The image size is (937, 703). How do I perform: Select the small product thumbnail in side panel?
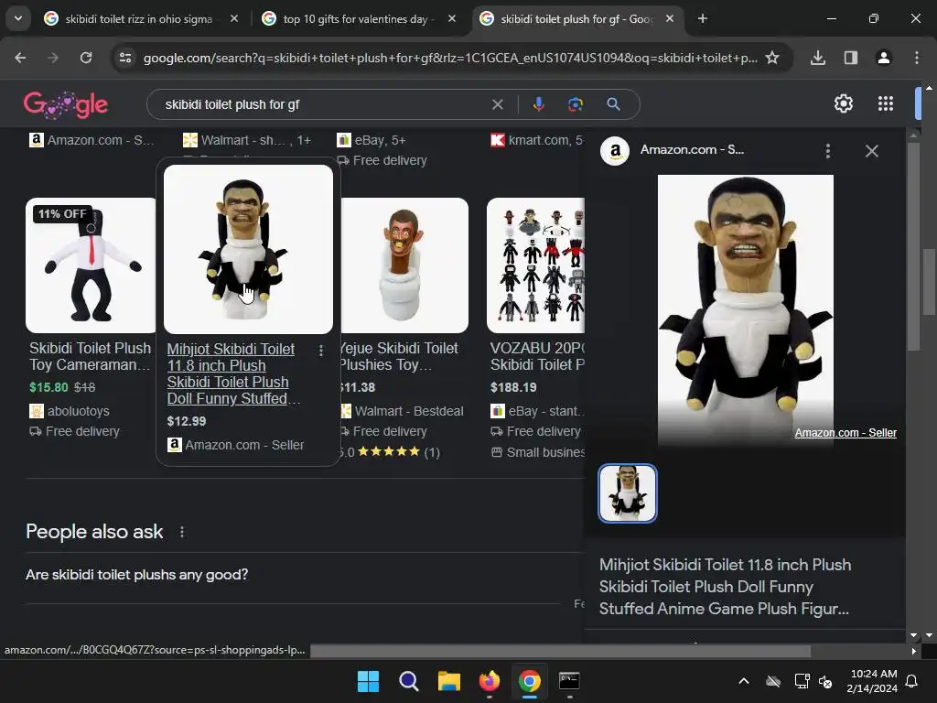pyautogui.click(x=628, y=493)
